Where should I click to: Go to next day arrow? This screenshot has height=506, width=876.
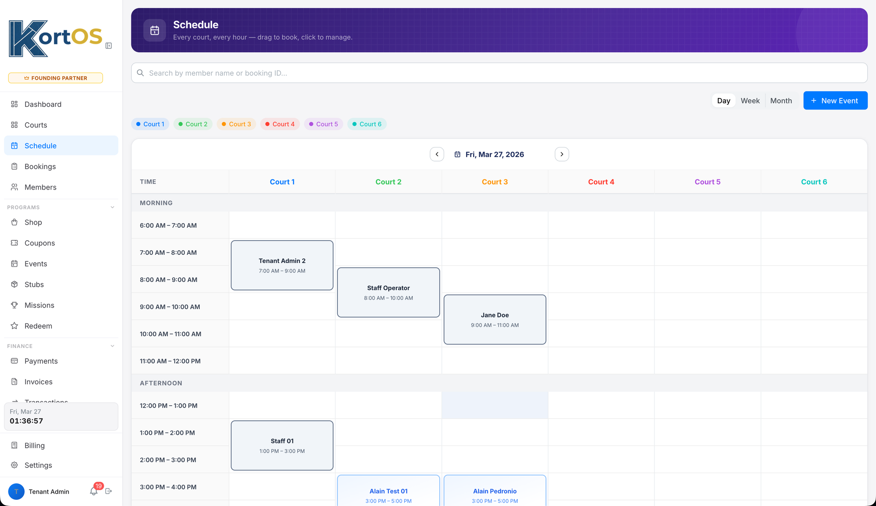pos(562,154)
